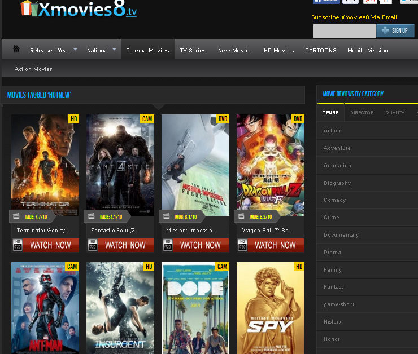Select Horror genre category
The height and width of the screenshot is (354, 418).
coord(332,339)
